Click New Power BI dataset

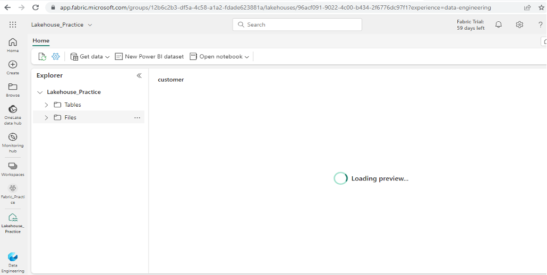click(x=149, y=56)
